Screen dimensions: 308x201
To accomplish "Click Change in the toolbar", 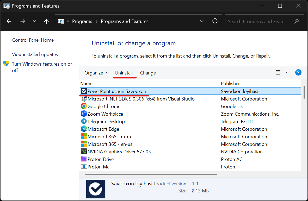I will coord(148,73).
